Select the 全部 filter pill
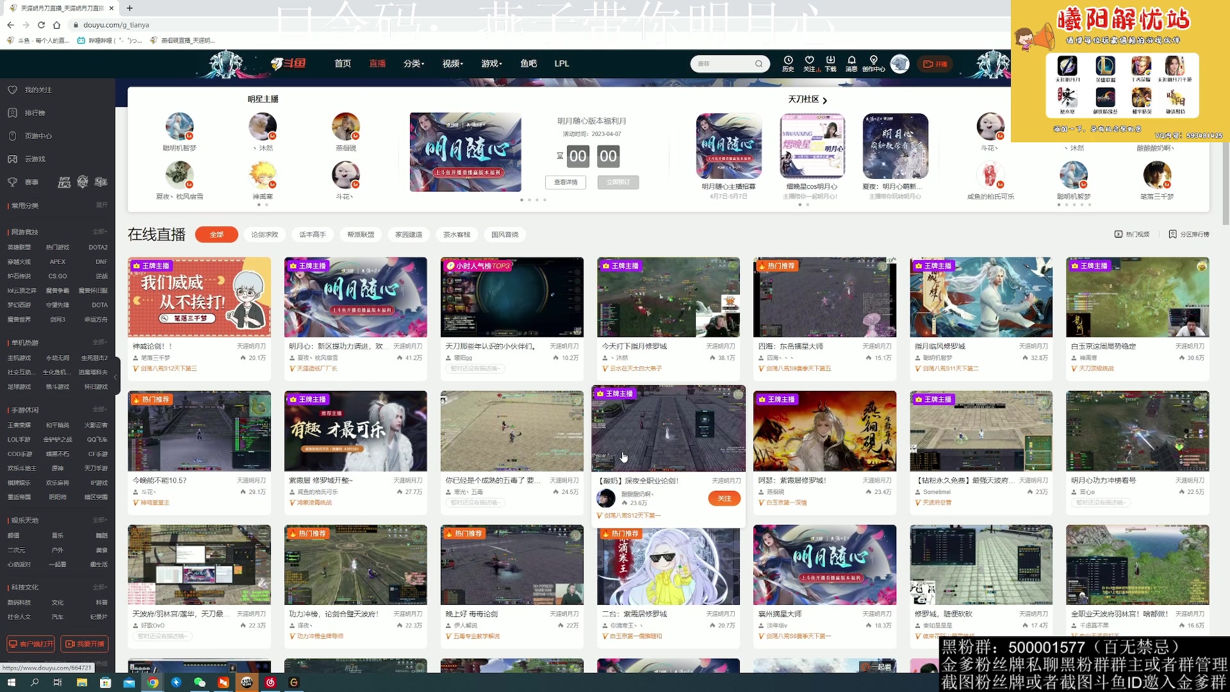Viewport: 1230px width, 692px height. [217, 235]
